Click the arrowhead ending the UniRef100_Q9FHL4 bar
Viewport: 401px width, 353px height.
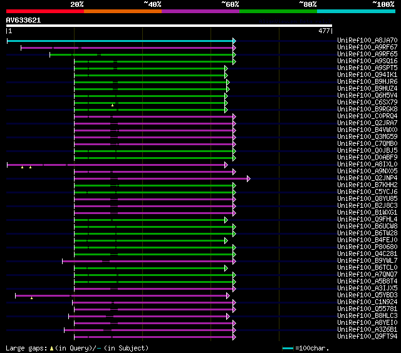click(226, 220)
